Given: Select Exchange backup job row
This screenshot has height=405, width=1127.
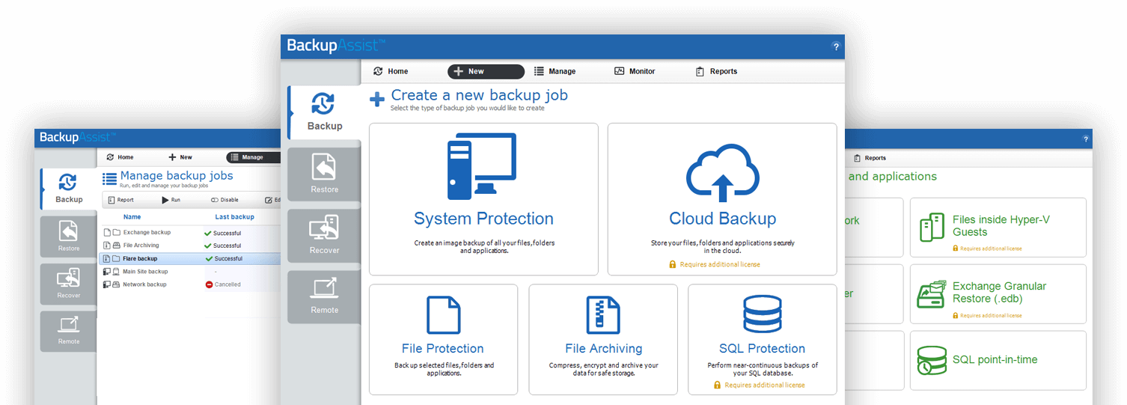Looking at the screenshot, I should point(190,232).
